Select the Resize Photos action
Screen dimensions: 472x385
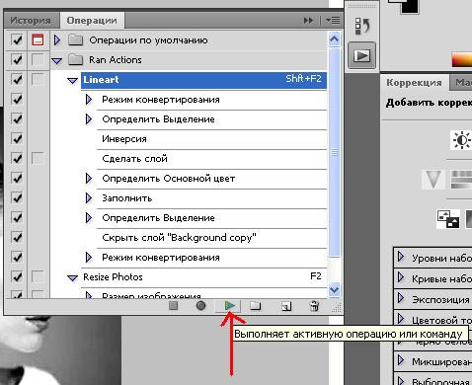pos(203,277)
